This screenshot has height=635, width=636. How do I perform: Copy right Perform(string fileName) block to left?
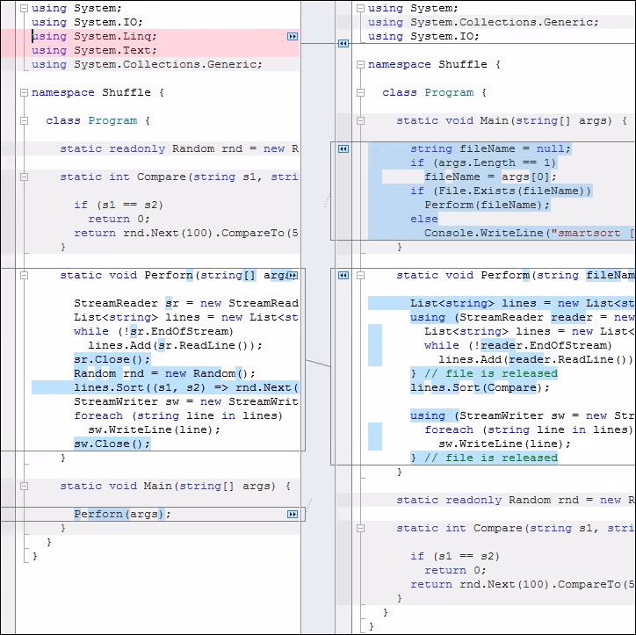(343, 275)
